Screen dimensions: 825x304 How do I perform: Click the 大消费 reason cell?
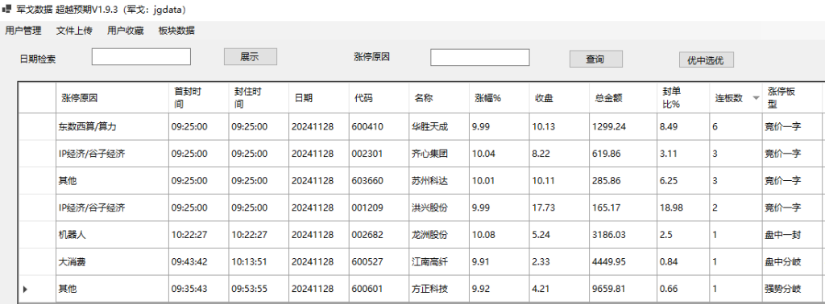[112, 262]
